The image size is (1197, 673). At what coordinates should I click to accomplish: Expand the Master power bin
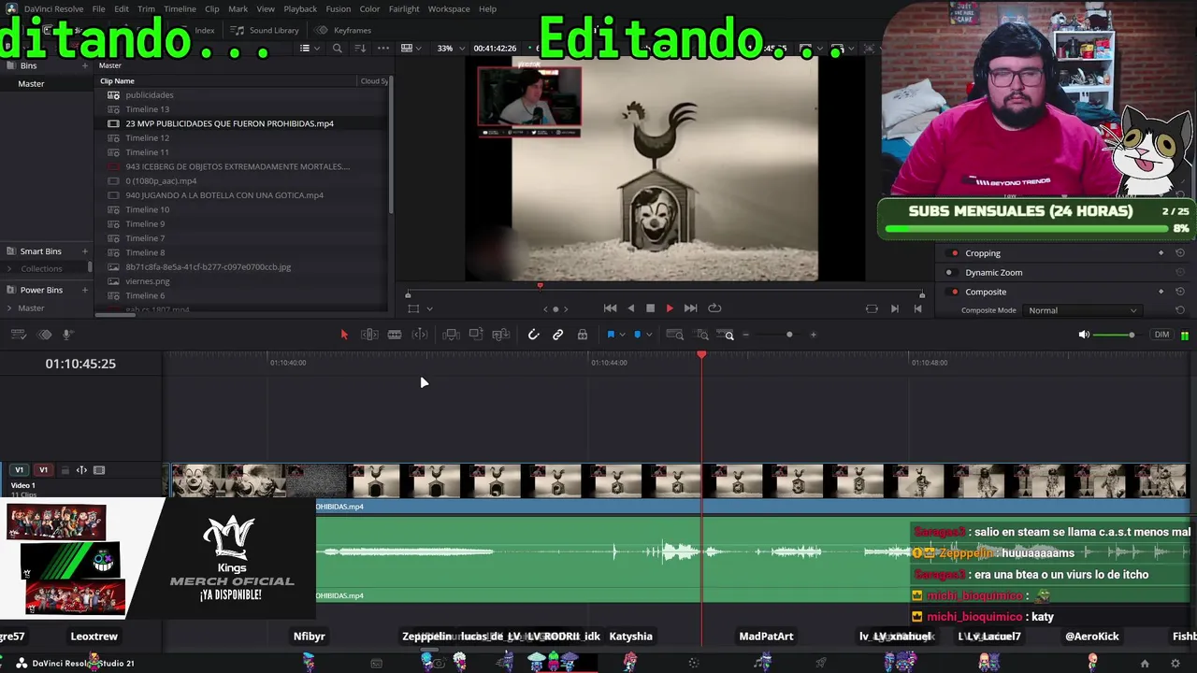click(x=10, y=308)
